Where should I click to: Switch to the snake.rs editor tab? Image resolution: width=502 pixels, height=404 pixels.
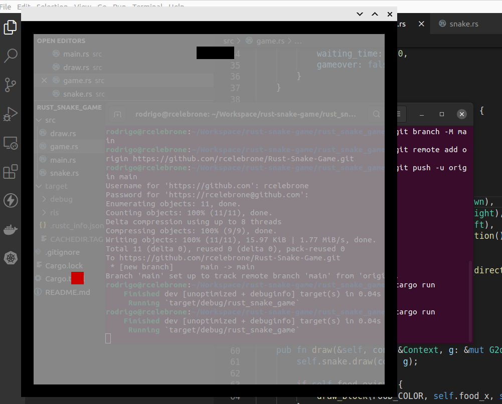(x=462, y=24)
